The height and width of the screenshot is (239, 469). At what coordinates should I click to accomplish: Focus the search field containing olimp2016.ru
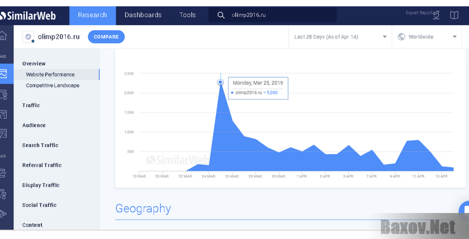273,15
